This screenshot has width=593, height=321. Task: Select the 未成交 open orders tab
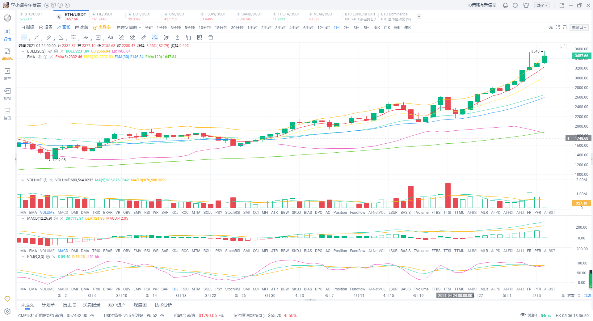click(x=27, y=305)
